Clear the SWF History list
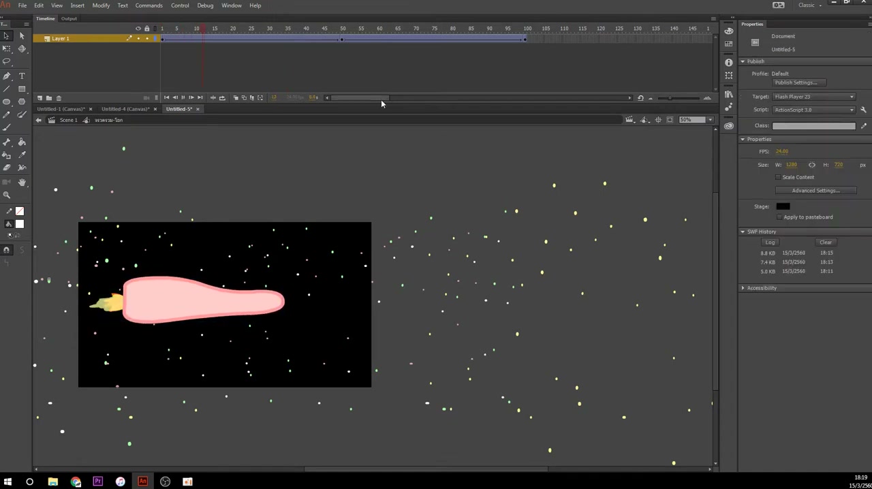The image size is (872, 489). [825, 242]
